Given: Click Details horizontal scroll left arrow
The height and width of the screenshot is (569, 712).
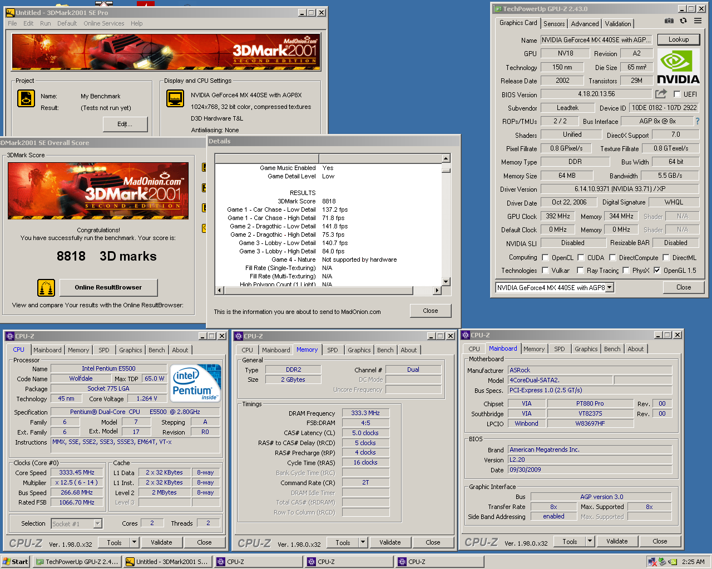Looking at the screenshot, I should click(x=219, y=290).
